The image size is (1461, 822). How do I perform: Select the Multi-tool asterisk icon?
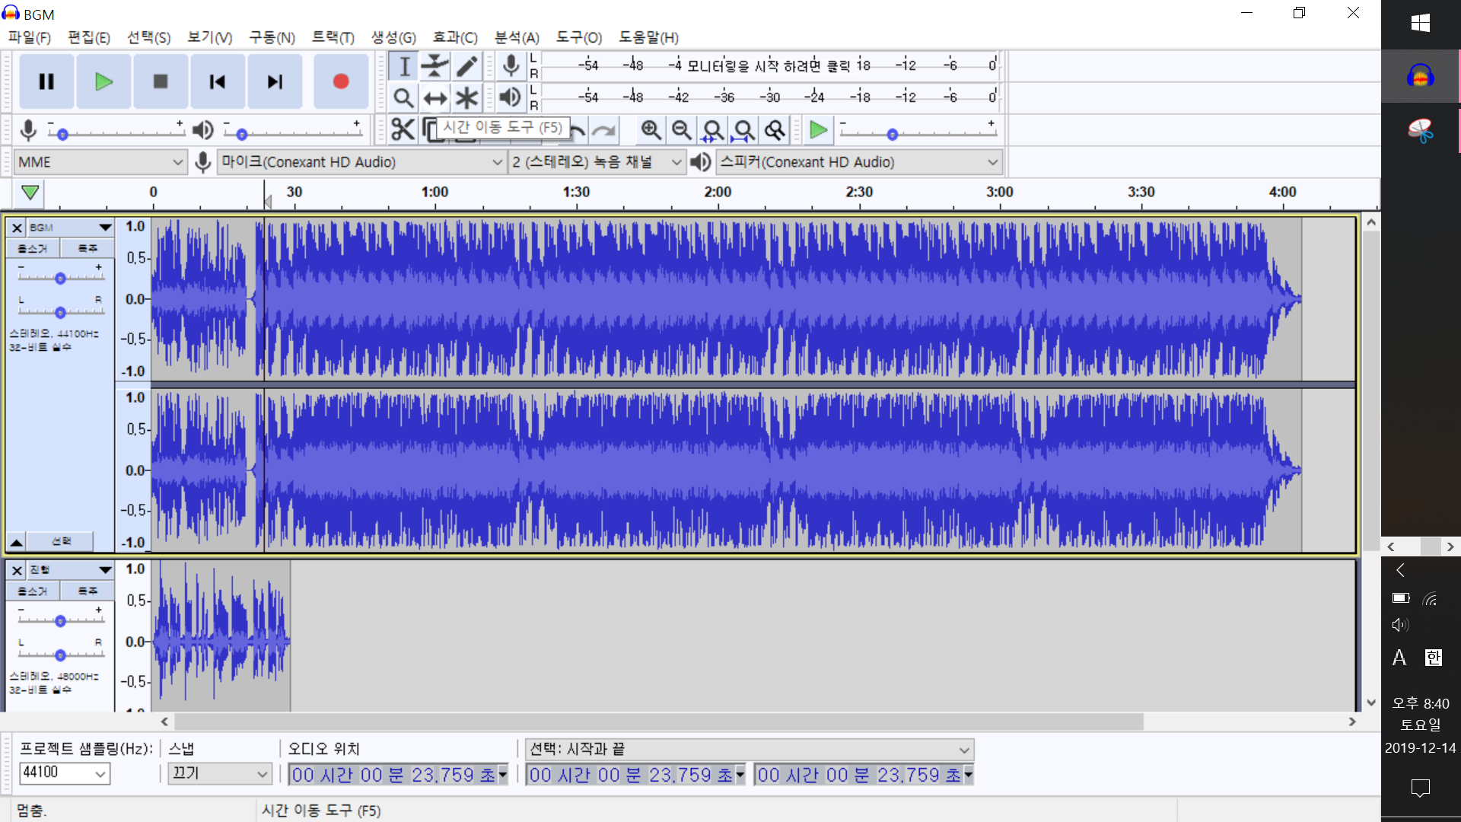coord(466,98)
